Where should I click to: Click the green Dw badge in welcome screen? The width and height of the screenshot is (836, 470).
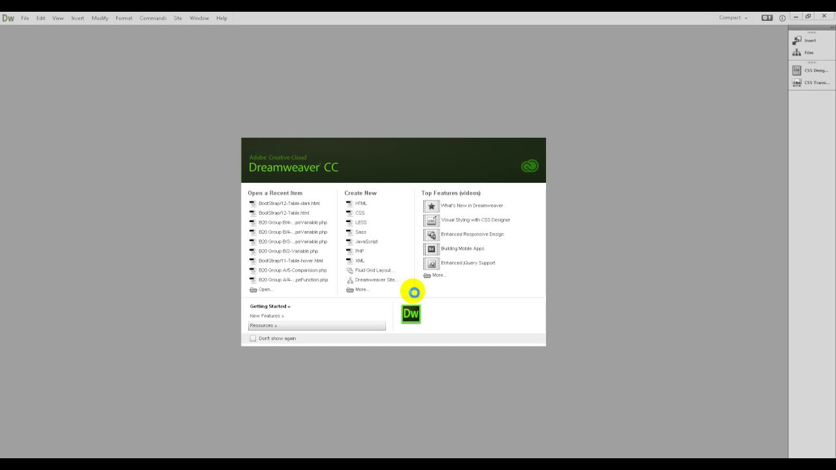(411, 314)
